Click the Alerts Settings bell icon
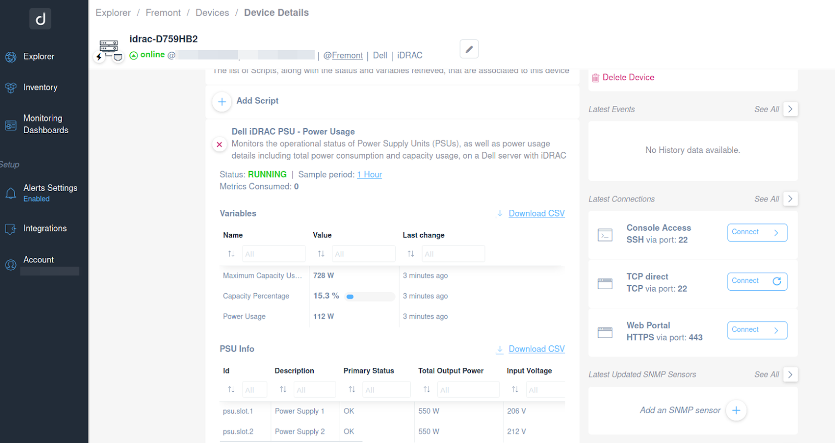835x443 pixels. click(10, 194)
